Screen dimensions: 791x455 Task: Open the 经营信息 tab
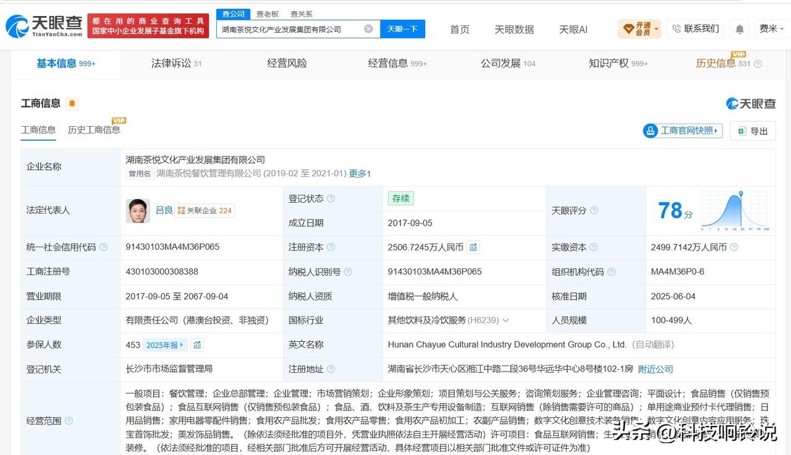(397, 63)
